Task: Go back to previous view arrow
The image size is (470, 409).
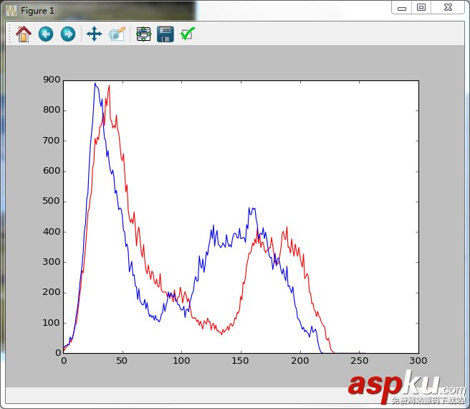Action: tap(46, 34)
